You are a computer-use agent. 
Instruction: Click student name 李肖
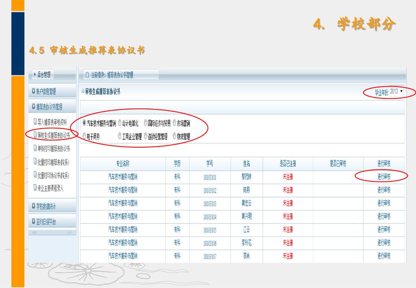pyautogui.click(x=246, y=256)
